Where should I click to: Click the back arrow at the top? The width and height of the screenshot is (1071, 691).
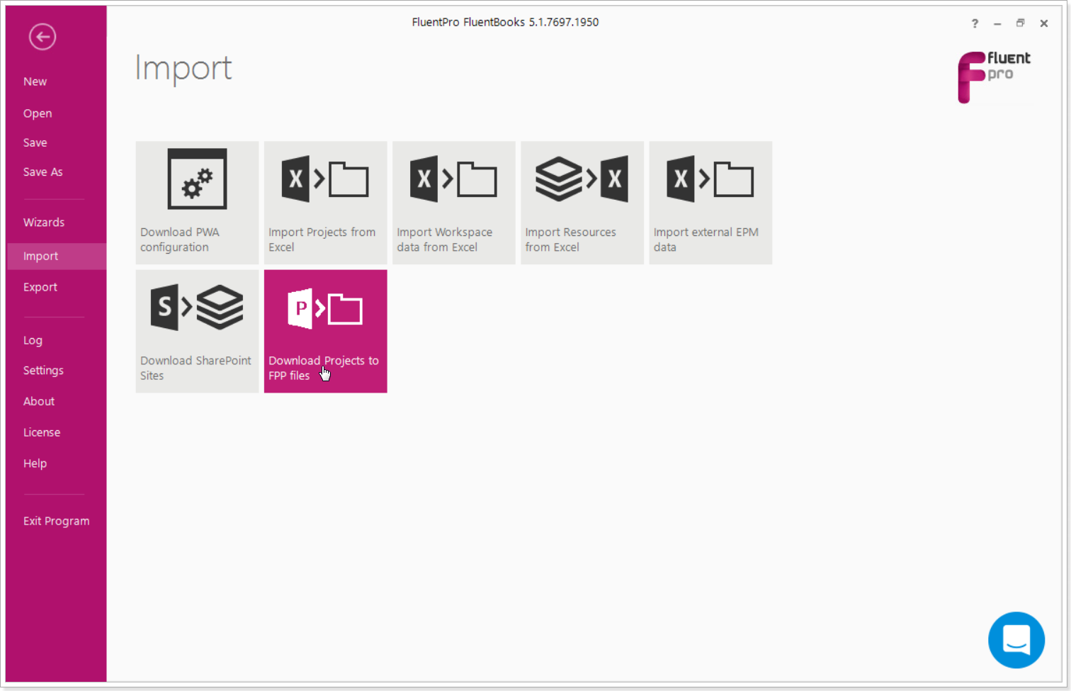point(42,36)
